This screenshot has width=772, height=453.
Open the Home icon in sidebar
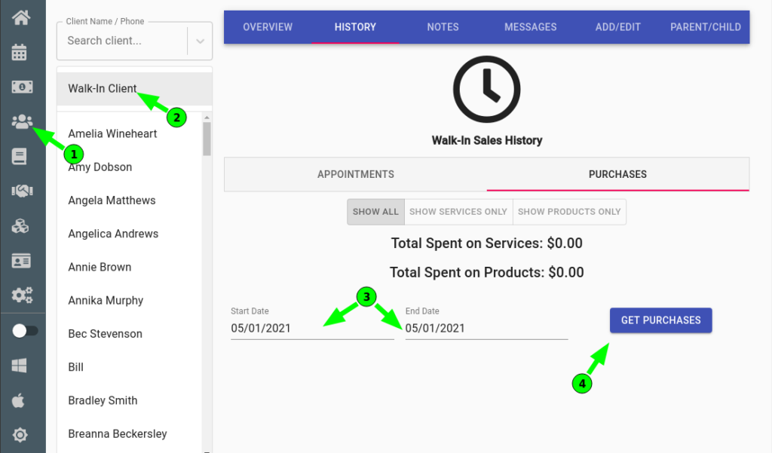tap(21, 18)
